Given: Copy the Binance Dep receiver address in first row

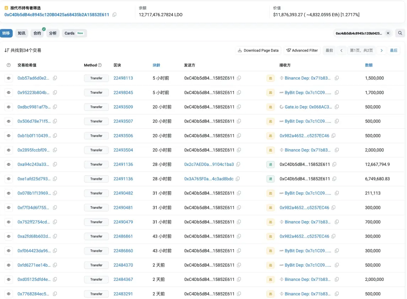Looking at the screenshot, I should pos(337,78).
